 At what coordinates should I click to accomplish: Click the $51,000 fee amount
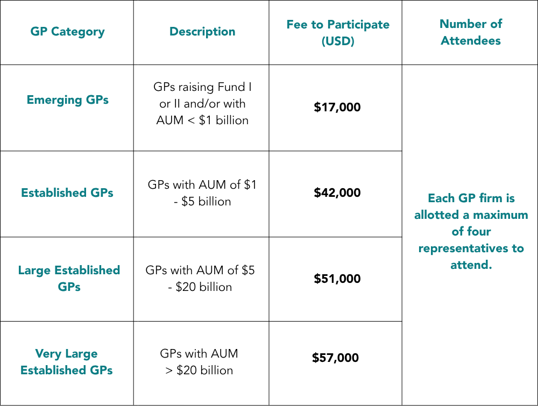pyautogui.click(x=337, y=279)
